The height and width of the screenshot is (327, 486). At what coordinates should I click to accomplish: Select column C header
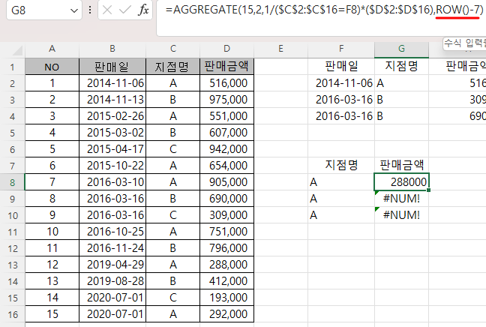coord(173,49)
